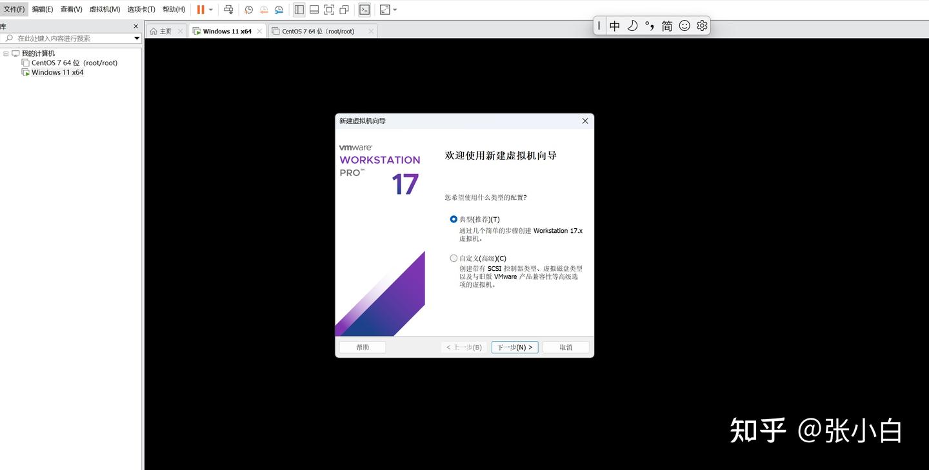Open the 帮助(H) menu

pyautogui.click(x=174, y=10)
